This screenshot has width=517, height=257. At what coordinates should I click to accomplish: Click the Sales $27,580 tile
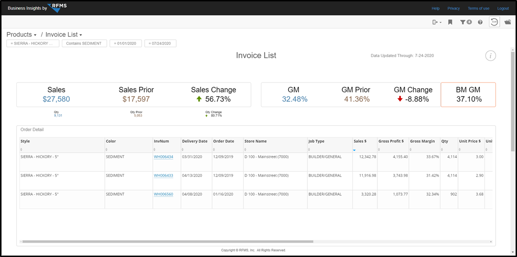pyautogui.click(x=56, y=95)
